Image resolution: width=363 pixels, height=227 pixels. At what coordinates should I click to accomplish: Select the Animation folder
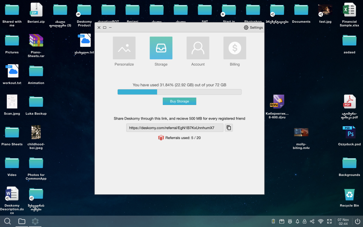[36, 74]
